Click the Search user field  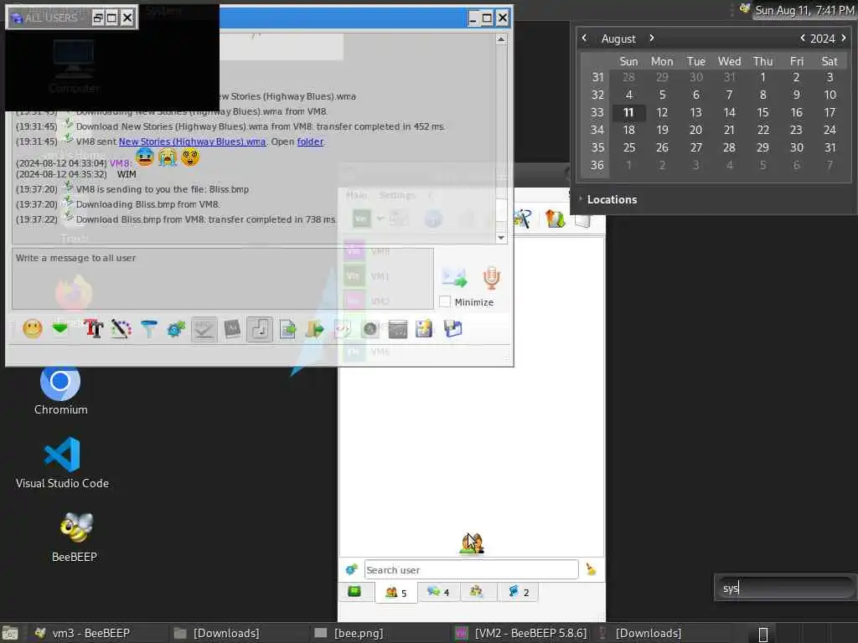(x=471, y=569)
